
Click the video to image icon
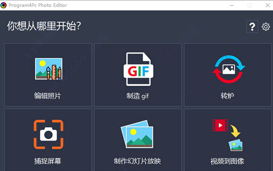point(227,135)
